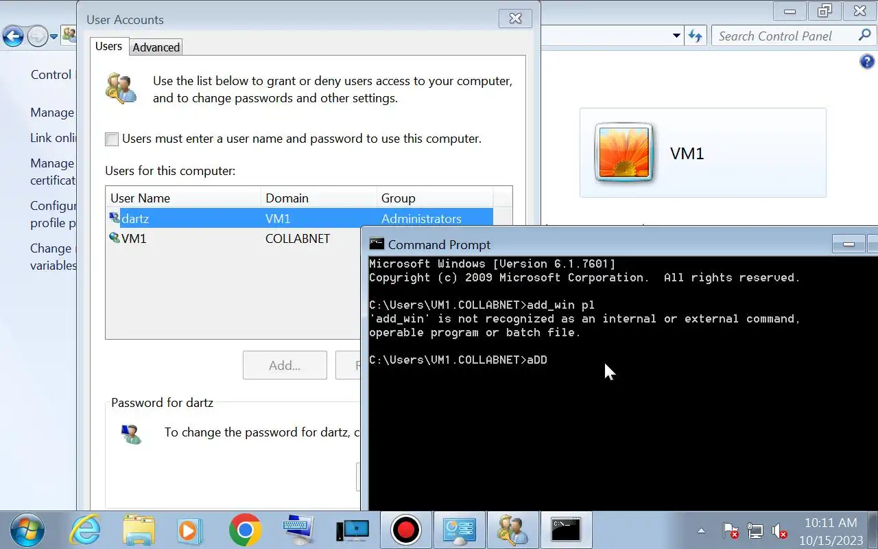Image resolution: width=878 pixels, height=549 pixels.
Task: Select the Users tab in User Accounts
Action: click(108, 46)
